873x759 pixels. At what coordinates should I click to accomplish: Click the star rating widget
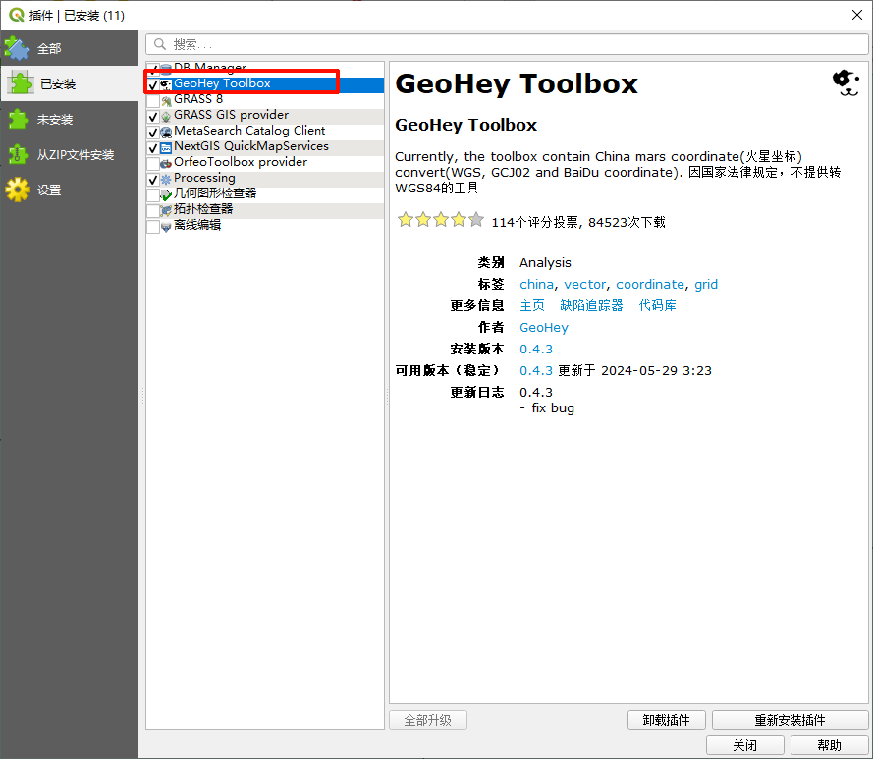click(x=440, y=220)
